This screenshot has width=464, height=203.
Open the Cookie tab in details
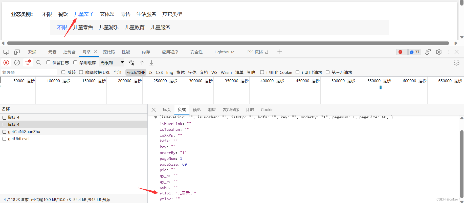tap(267, 109)
